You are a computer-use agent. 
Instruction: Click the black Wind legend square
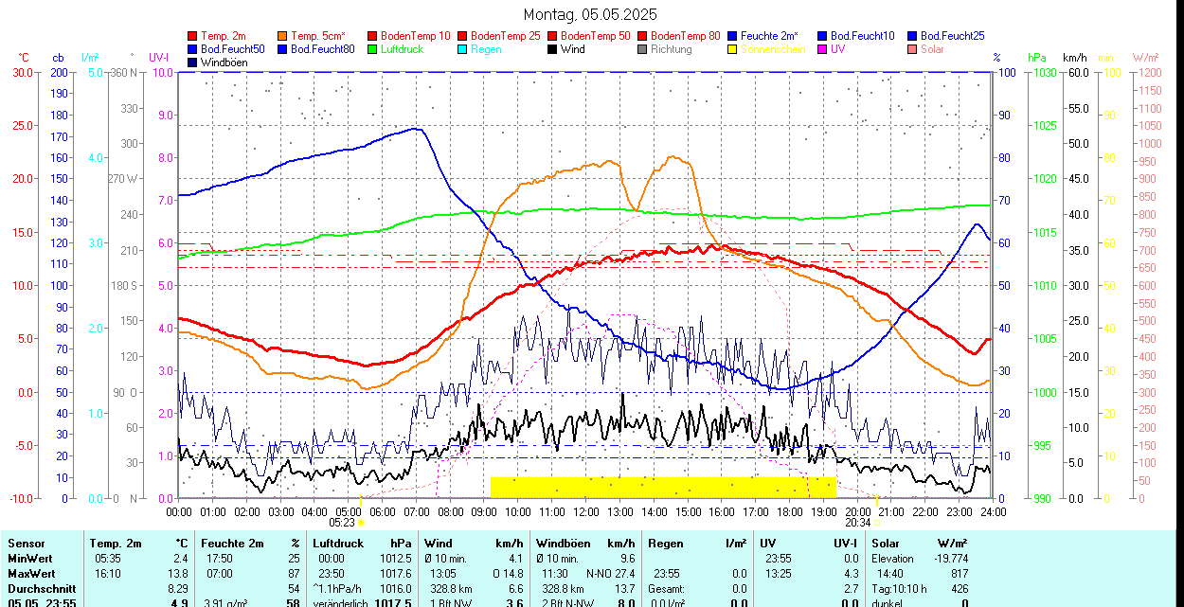(553, 49)
